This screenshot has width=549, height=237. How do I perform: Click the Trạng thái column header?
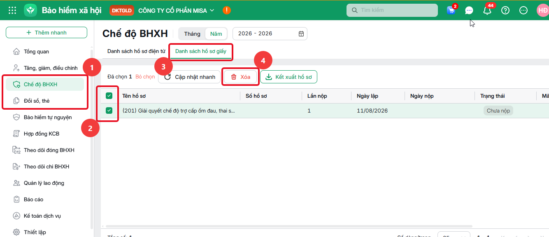coord(493,96)
